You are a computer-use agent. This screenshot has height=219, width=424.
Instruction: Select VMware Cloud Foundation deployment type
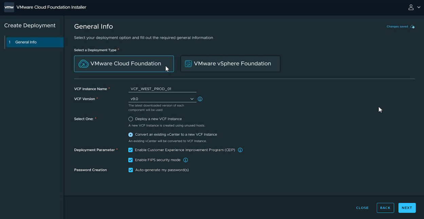124,64
